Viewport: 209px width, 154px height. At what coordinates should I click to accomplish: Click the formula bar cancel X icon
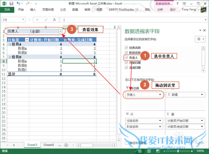pos(37,20)
